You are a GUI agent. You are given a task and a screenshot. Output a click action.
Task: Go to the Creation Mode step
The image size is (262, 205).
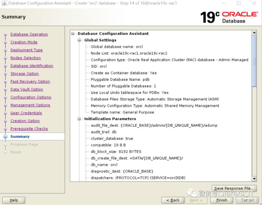point(24,42)
